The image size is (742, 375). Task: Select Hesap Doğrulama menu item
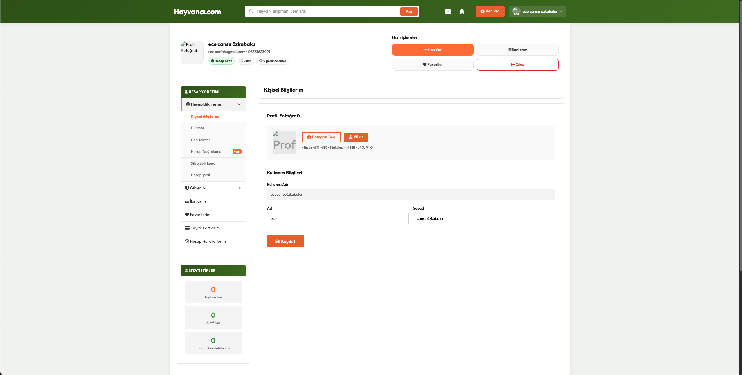(x=206, y=151)
